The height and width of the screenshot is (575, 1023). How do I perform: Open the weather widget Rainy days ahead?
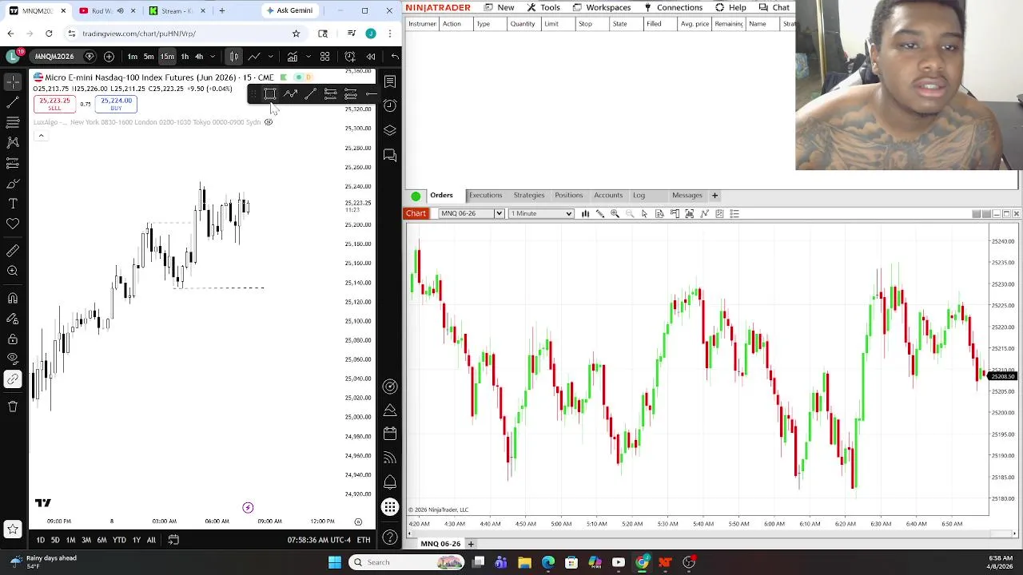42,562
